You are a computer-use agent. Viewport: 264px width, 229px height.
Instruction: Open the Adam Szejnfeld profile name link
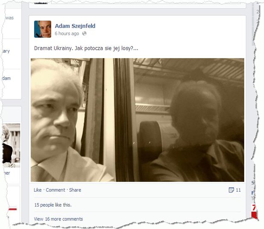pyautogui.click(x=75, y=26)
